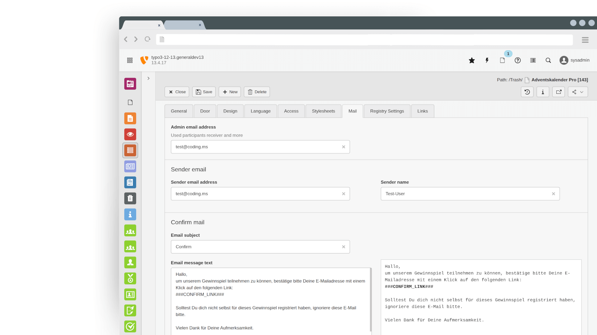Image resolution: width=597 pixels, height=335 pixels.
Task: Switch to the Access tab
Action: click(x=291, y=111)
